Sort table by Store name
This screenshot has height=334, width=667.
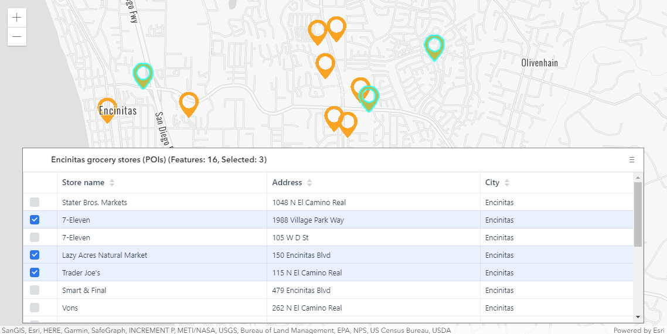(x=112, y=183)
